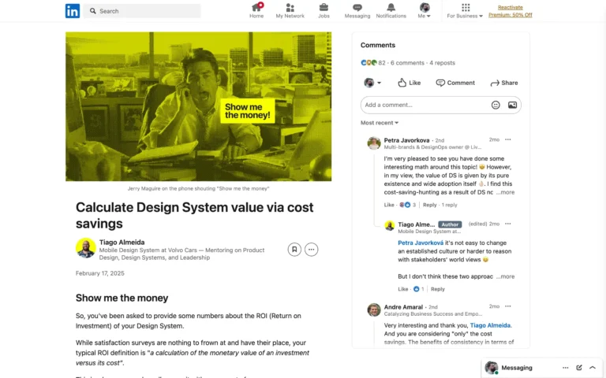
Task: Open the 6 comments link
Action: 407,63
